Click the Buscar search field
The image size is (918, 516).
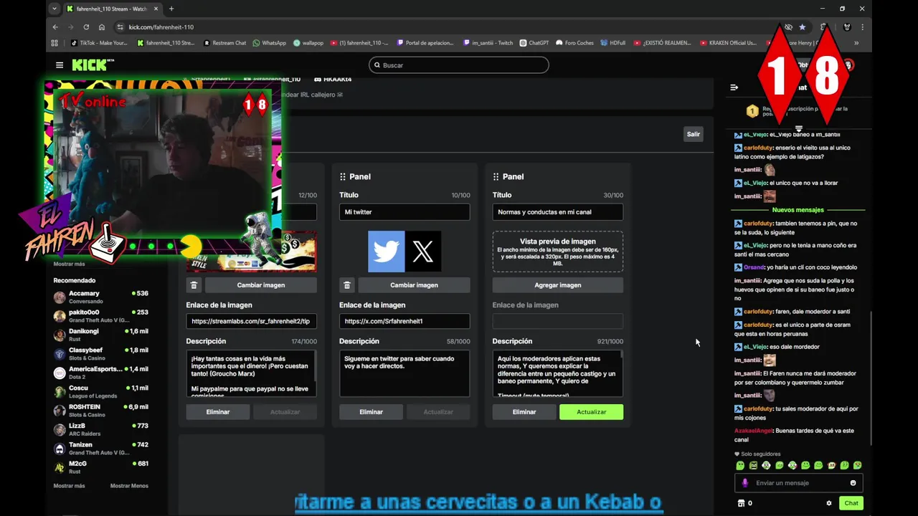coord(459,65)
